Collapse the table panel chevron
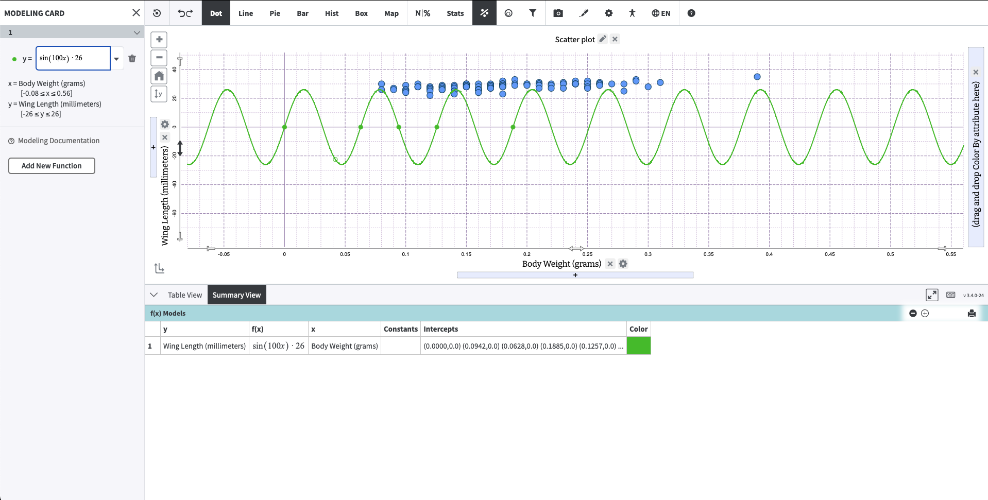 click(x=154, y=295)
